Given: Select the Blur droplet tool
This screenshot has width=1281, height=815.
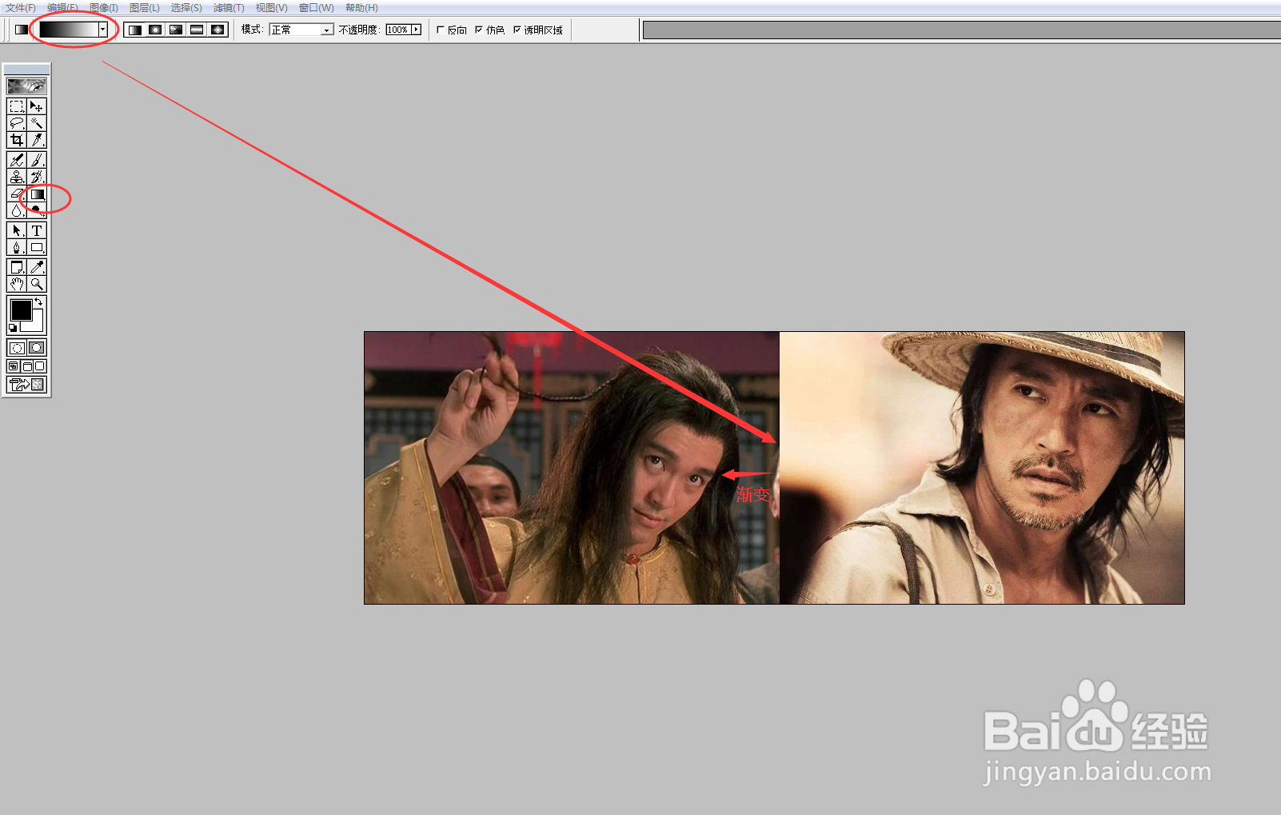Looking at the screenshot, I should coord(17,210).
